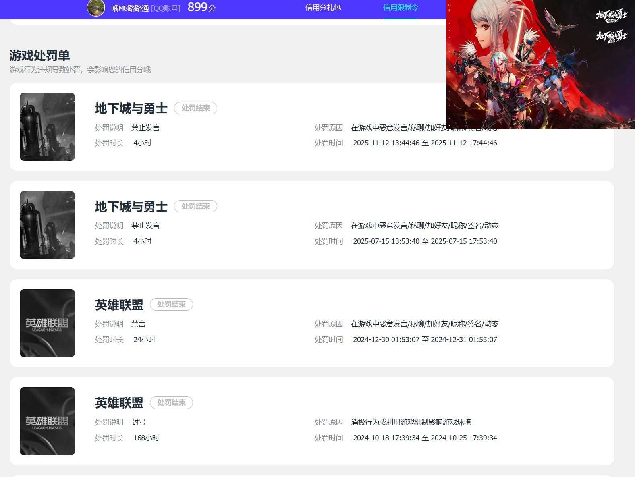Screen dimensions: 635x477
Task: Click the reason 消极行为或利用游戏机制影响游戏环境
Action: 411,422
